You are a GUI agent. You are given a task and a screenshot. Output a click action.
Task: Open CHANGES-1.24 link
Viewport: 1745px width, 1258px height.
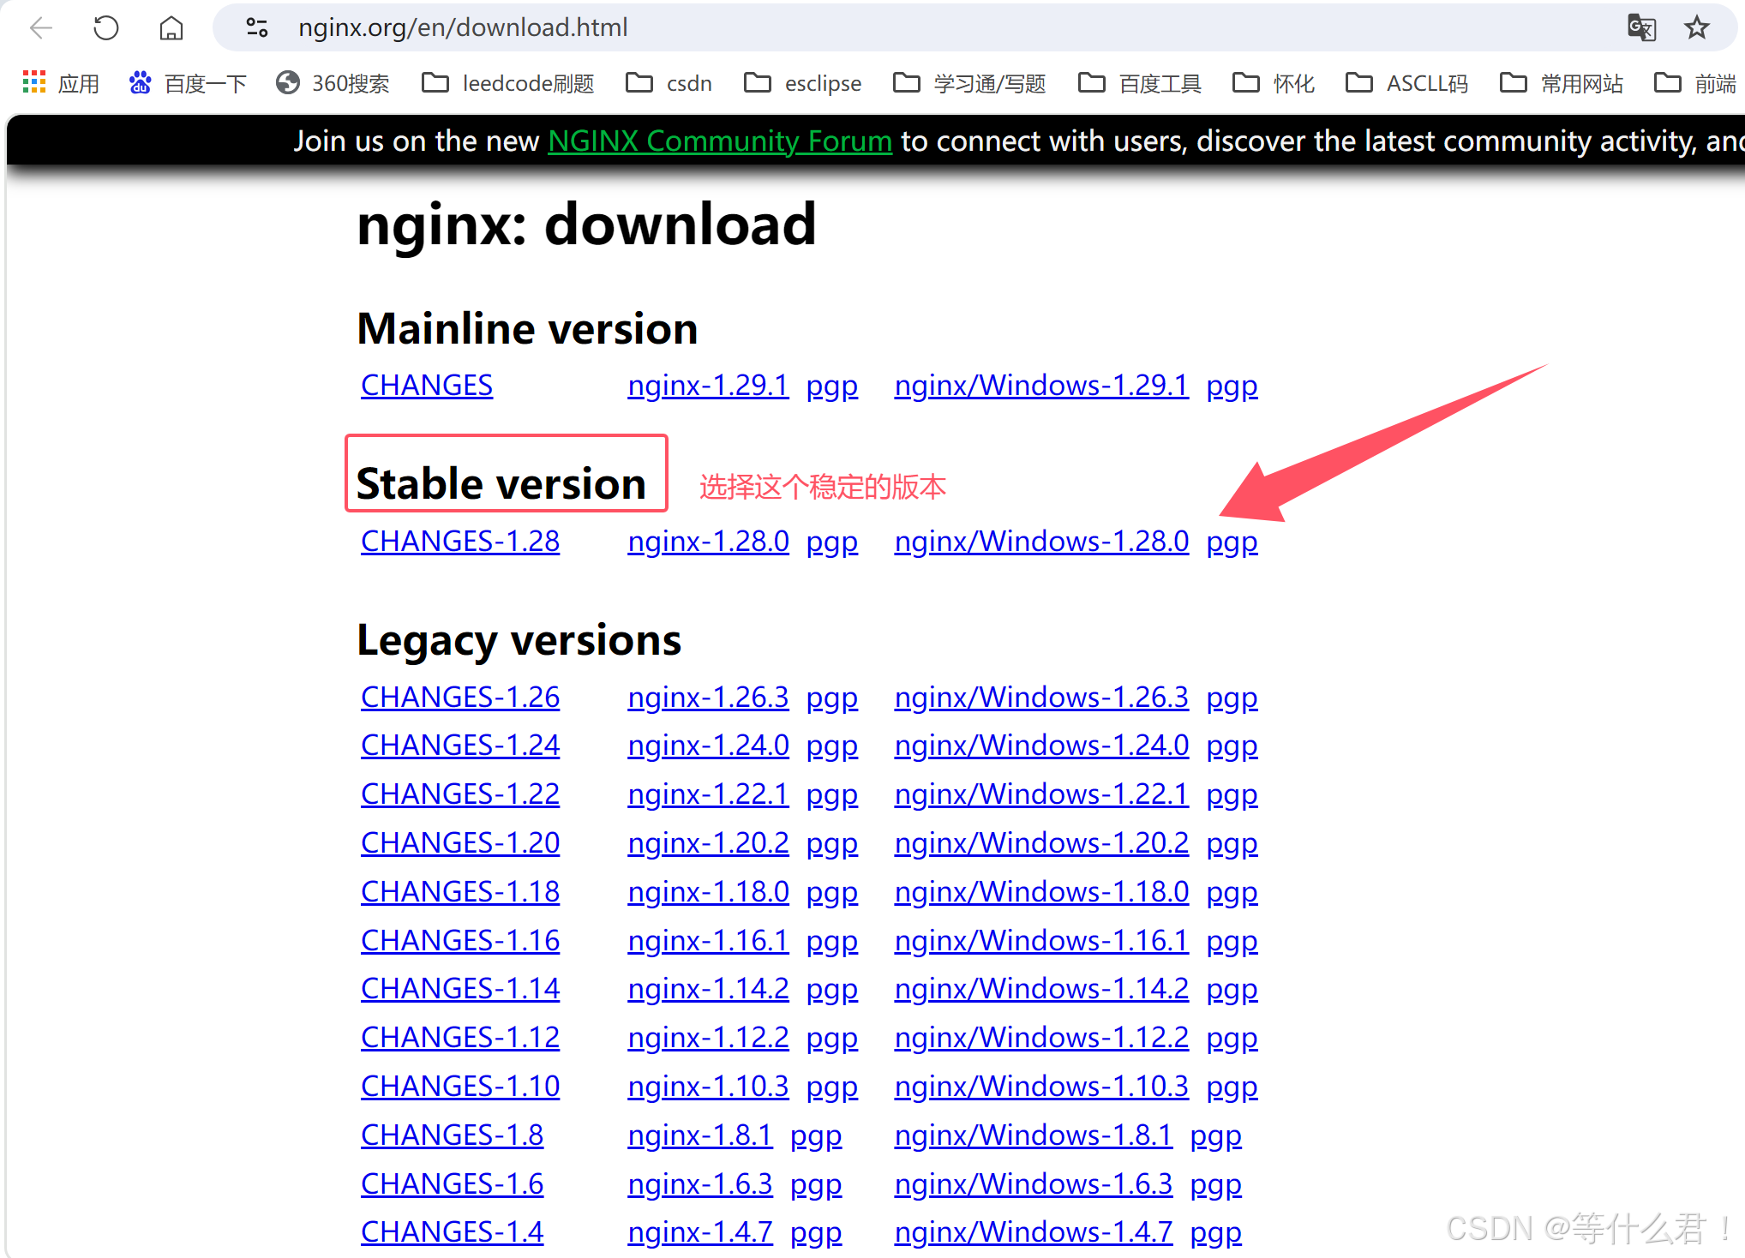(460, 746)
